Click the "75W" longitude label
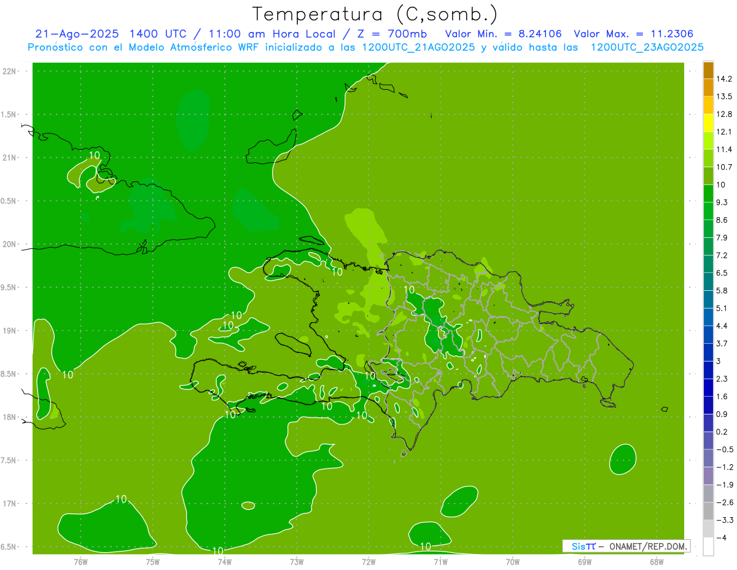 (153, 561)
